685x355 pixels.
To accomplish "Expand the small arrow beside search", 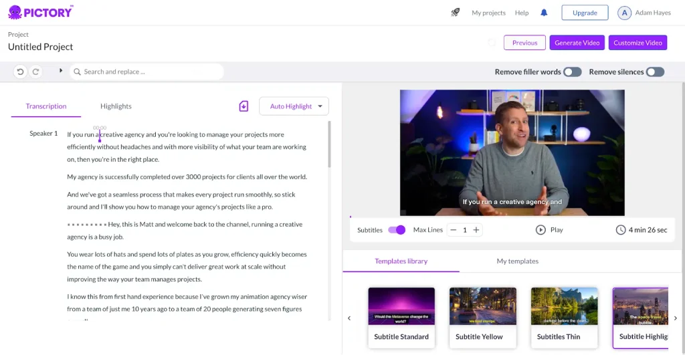I will 61,71.
